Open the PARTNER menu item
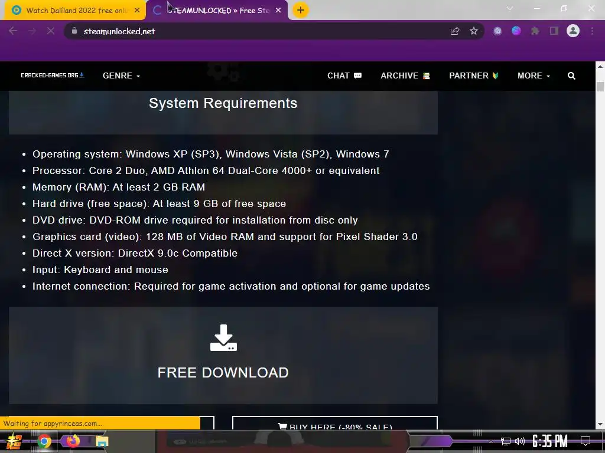The image size is (605, 453). 473,75
